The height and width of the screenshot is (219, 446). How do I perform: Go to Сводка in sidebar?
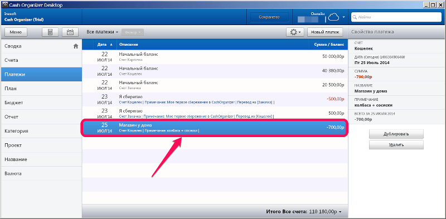click(x=41, y=46)
